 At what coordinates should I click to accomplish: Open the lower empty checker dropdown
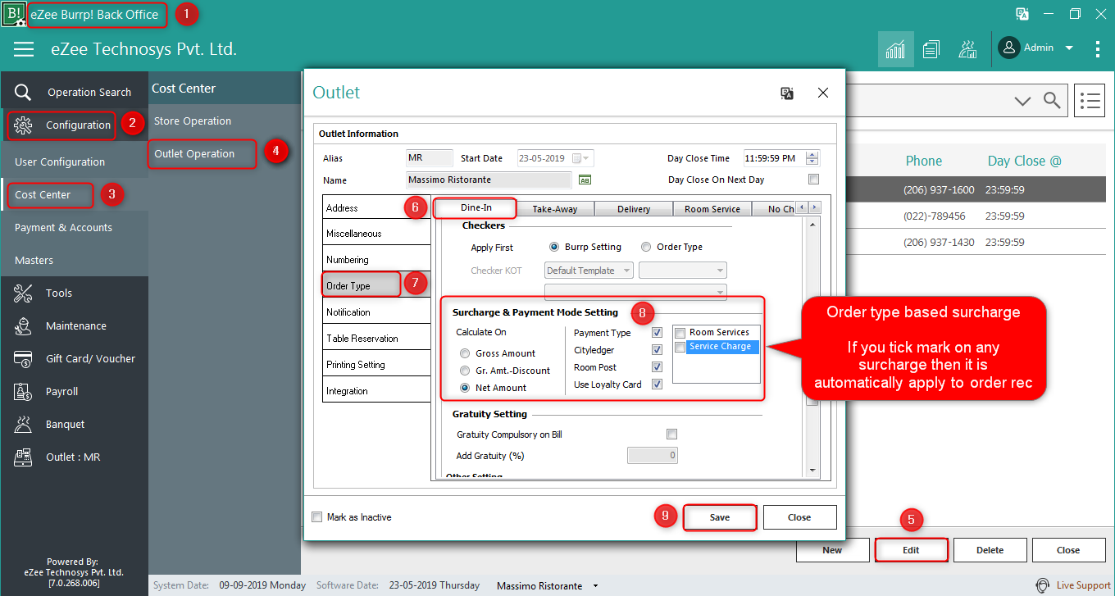[635, 292]
